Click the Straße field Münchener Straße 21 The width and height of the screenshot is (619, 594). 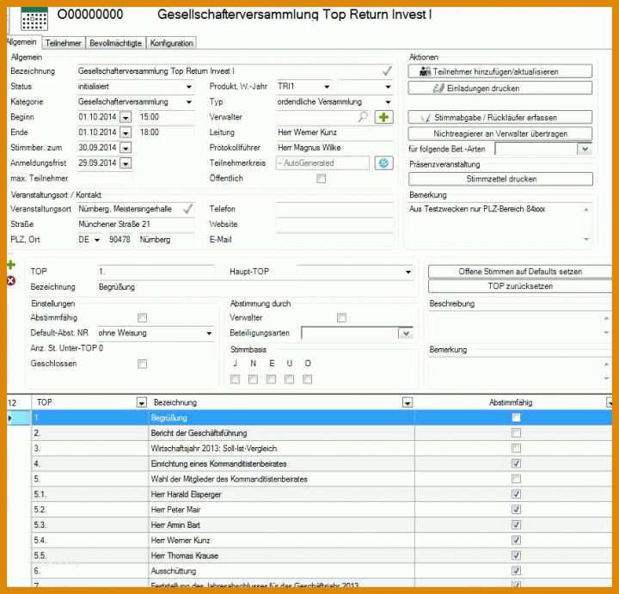click(x=136, y=224)
